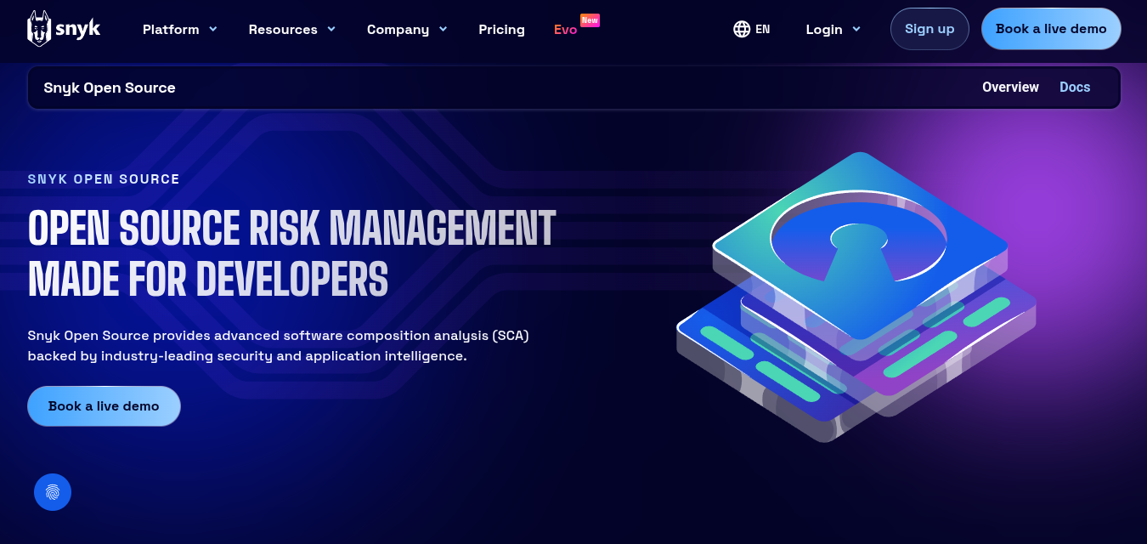Switch to the Docs tab
Image resolution: width=1147 pixels, height=544 pixels.
tap(1075, 87)
